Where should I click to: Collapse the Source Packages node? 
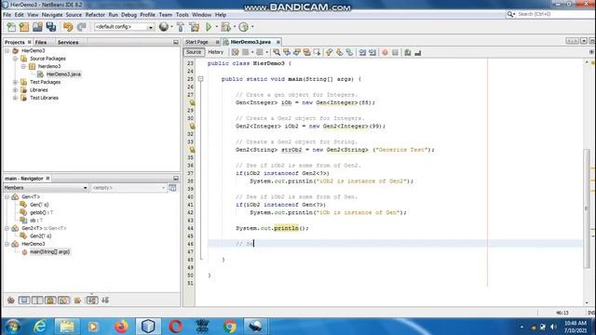(x=15, y=59)
